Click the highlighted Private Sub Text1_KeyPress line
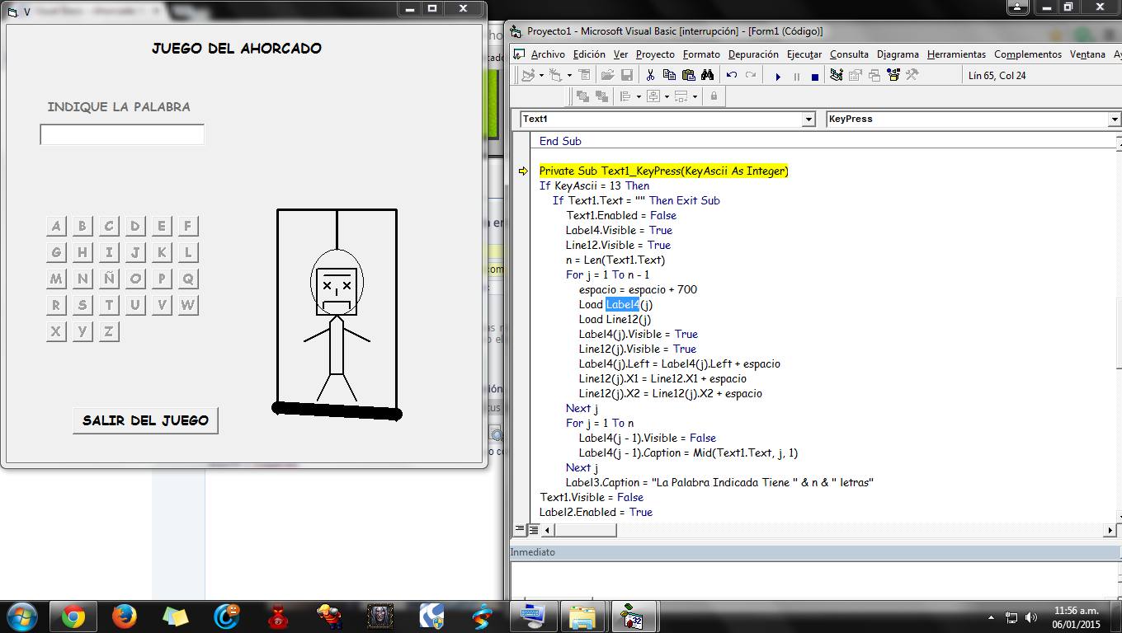Viewport: 1122px width, 633px height. tap(664, 171)
